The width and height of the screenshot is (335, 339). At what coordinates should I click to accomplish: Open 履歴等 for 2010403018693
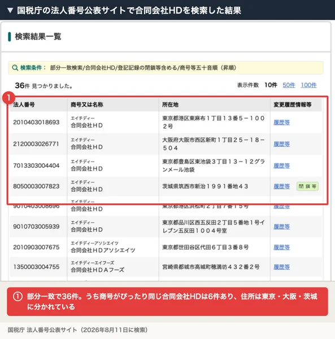coord(282,123)
